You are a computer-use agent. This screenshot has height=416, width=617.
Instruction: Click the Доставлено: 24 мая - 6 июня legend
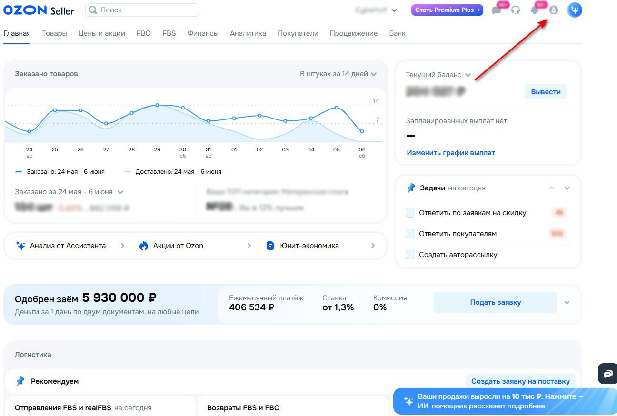pyautogui.click(x=173, y=172)
